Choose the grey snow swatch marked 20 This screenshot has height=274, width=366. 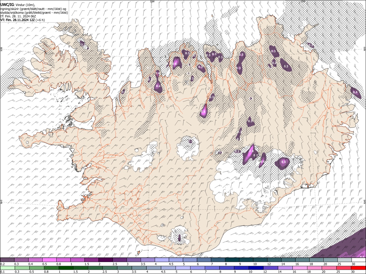coord(330,260)
